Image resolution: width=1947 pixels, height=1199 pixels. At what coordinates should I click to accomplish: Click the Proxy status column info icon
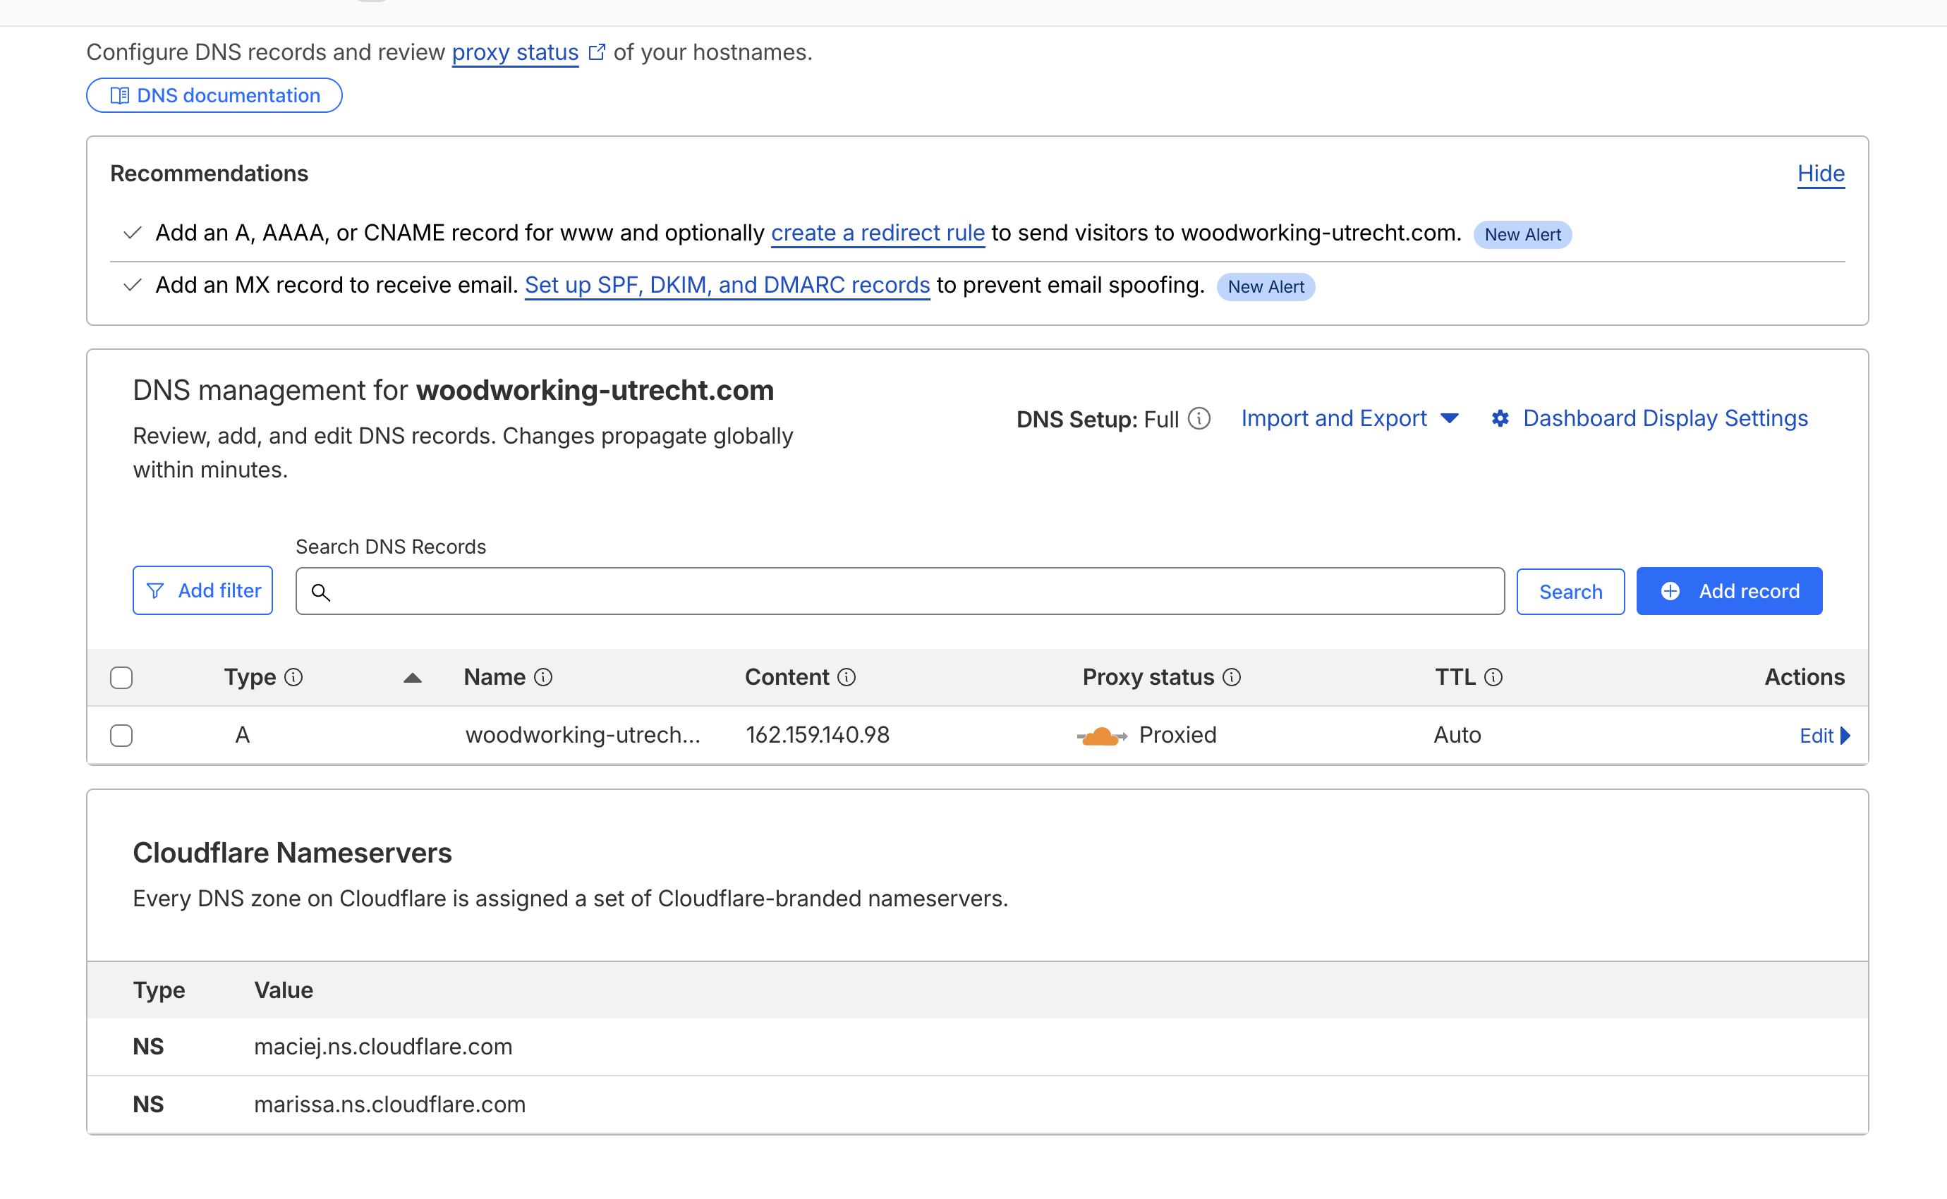coord(1232,677)
